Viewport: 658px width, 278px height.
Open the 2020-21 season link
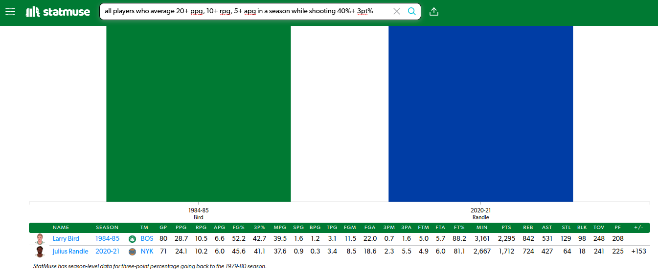tap(107, 252)
